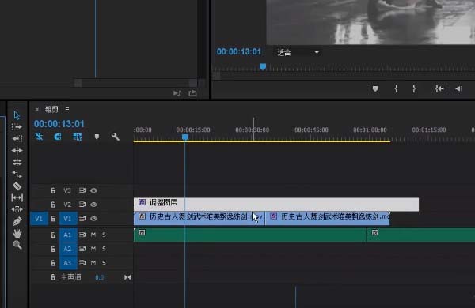
Task: Toggle sync lock on A2
Action: click(82, 249)
